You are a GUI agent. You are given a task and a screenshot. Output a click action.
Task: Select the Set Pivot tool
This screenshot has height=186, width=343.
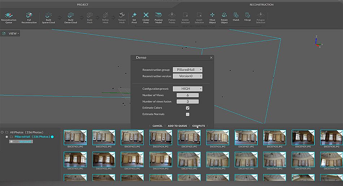point(134,17)
